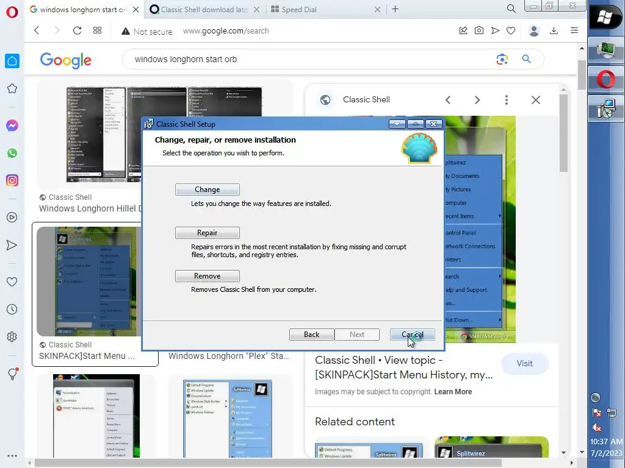
Task: Open Settings gear in Opera sidebar
Action: 12,336
